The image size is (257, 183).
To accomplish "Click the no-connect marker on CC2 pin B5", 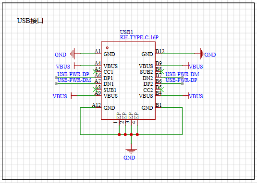I will click(161, 90).
